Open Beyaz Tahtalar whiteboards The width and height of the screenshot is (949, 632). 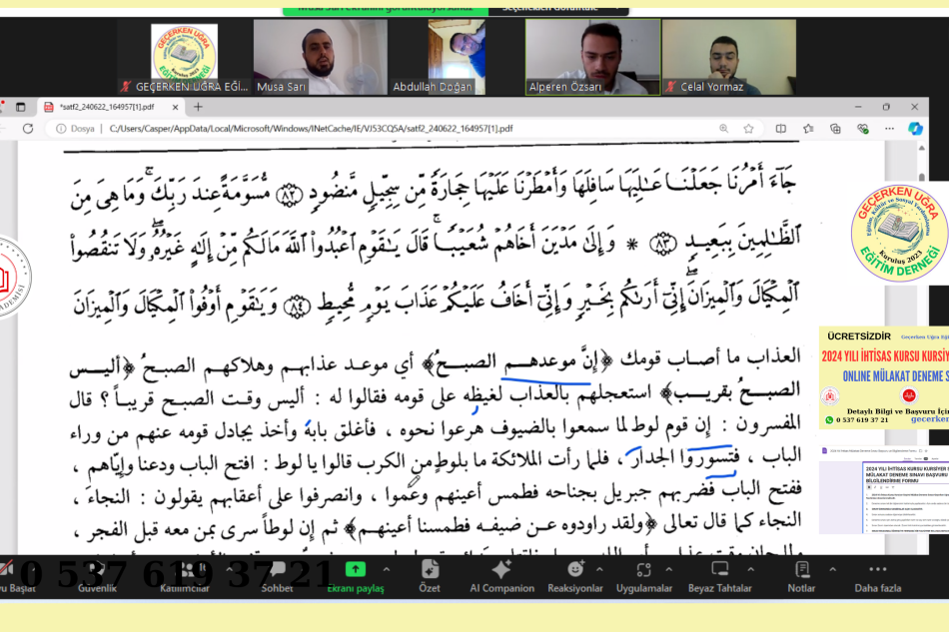(719, 569)
